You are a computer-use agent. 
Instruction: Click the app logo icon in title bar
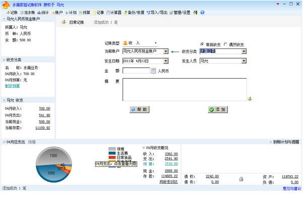coord(6,5)
